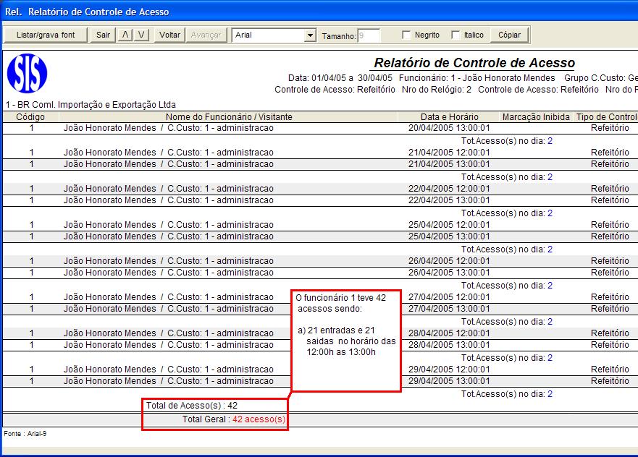638x457 pixels.
Task: Click the Cópiar button
Action: (x=509, y=35)
